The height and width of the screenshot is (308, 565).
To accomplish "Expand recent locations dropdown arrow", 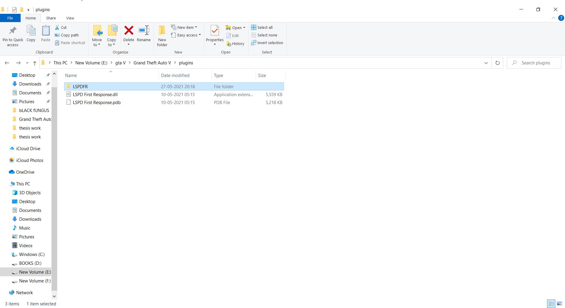I will [x=27, y=63].
